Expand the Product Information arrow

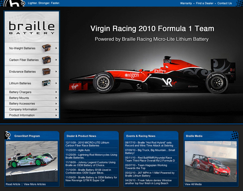pyautogui.click(x=56, y=115)
